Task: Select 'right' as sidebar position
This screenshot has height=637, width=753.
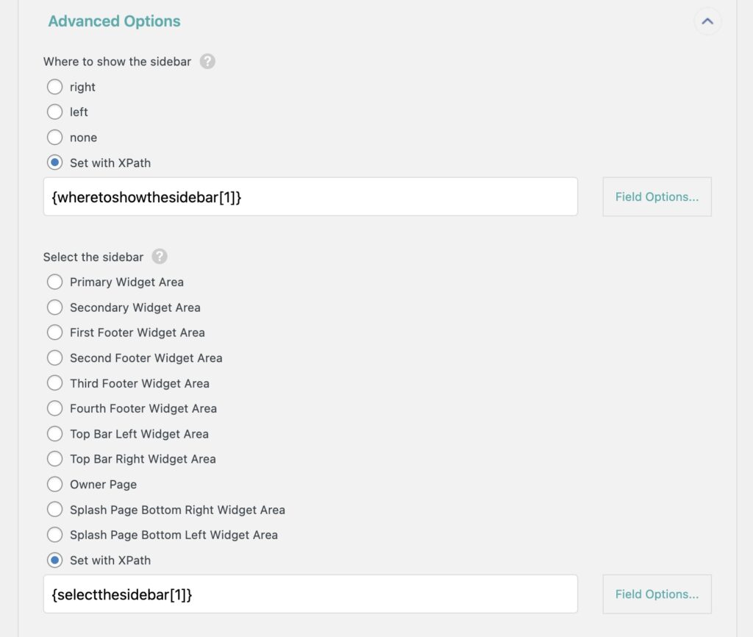Action: click(54, 87)
